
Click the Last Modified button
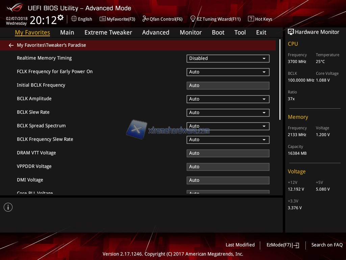point(240,245)
